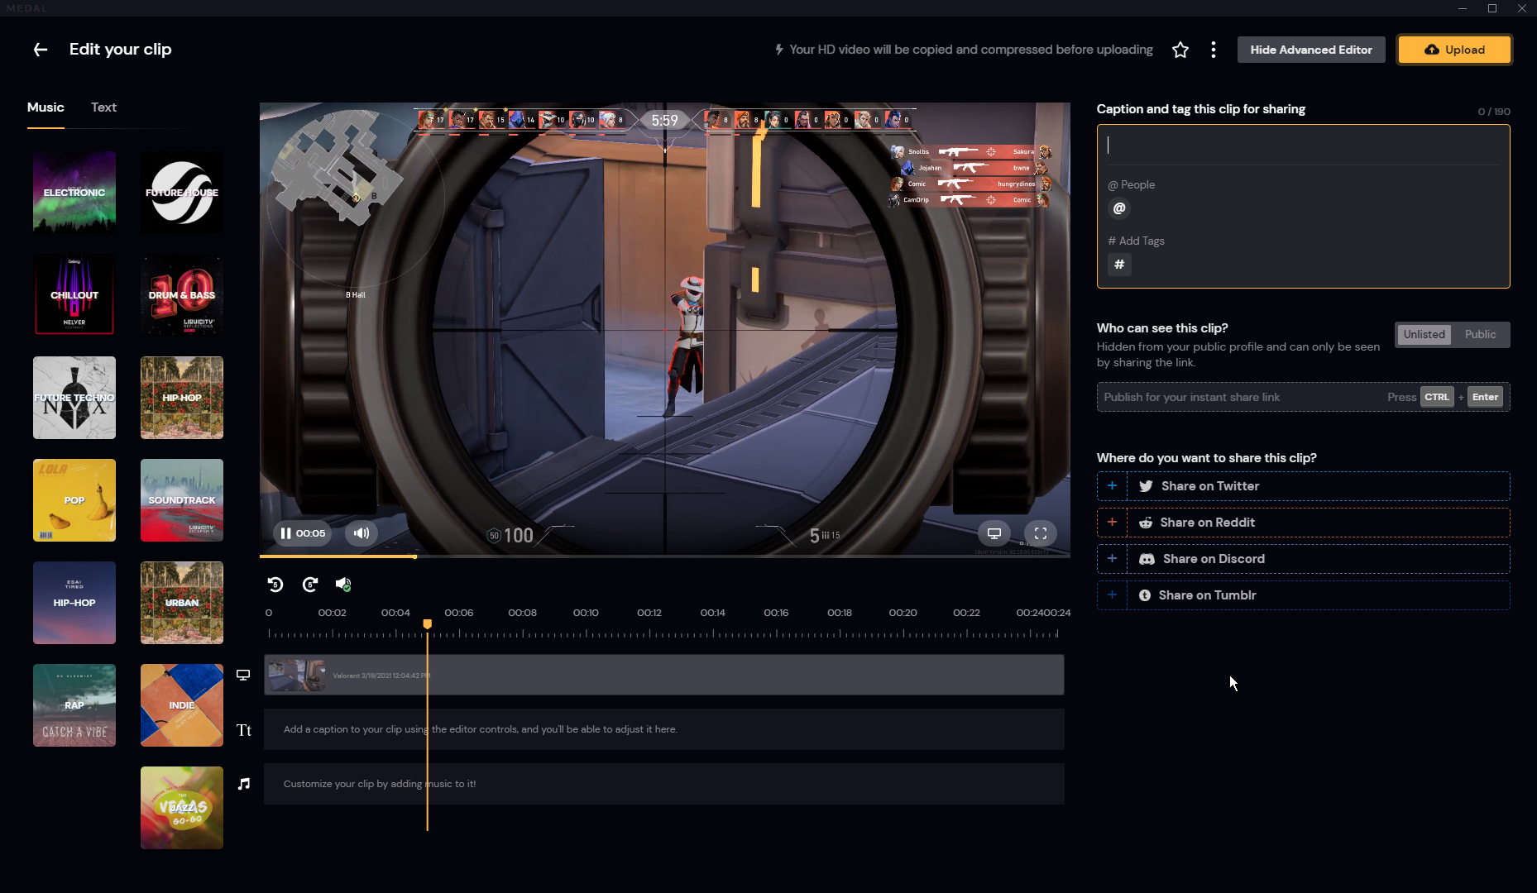1537x893 pixels.
Task: Select the text caption track icon
Action: [243, 729]
